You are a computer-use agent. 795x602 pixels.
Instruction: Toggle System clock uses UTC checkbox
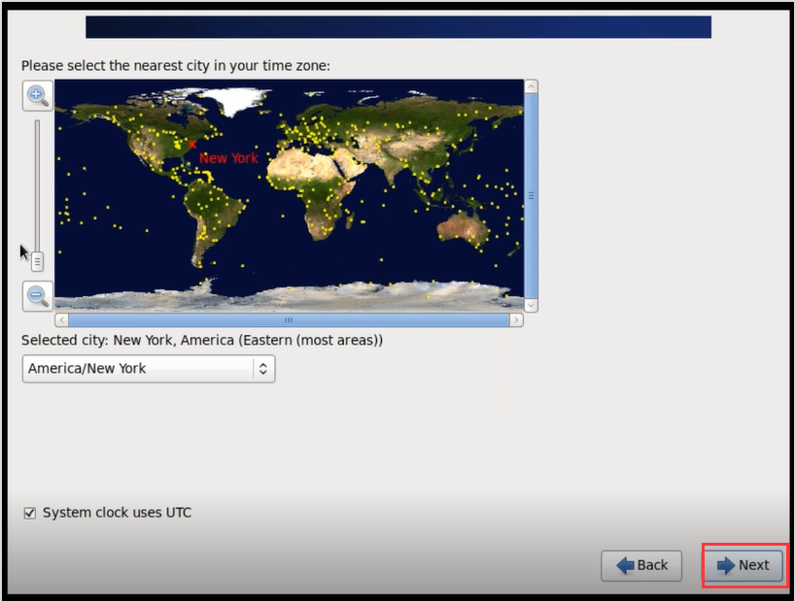pos(30,514)
